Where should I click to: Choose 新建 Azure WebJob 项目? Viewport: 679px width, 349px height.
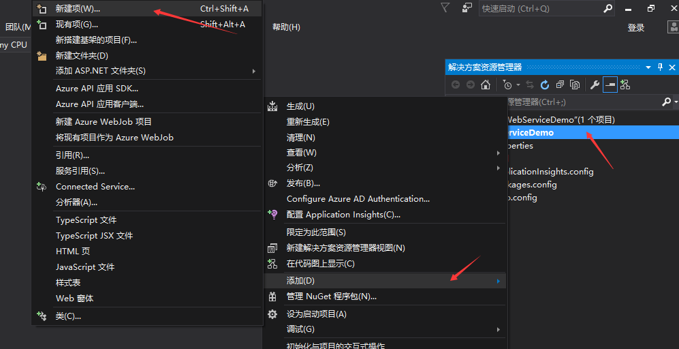pyautogui.click(x=147, y=122)
